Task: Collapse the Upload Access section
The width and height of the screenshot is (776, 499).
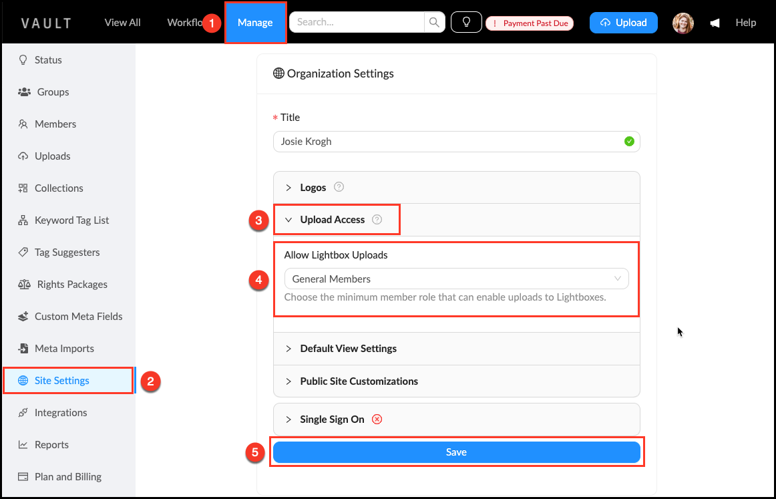Action: [x=332, y=220]
